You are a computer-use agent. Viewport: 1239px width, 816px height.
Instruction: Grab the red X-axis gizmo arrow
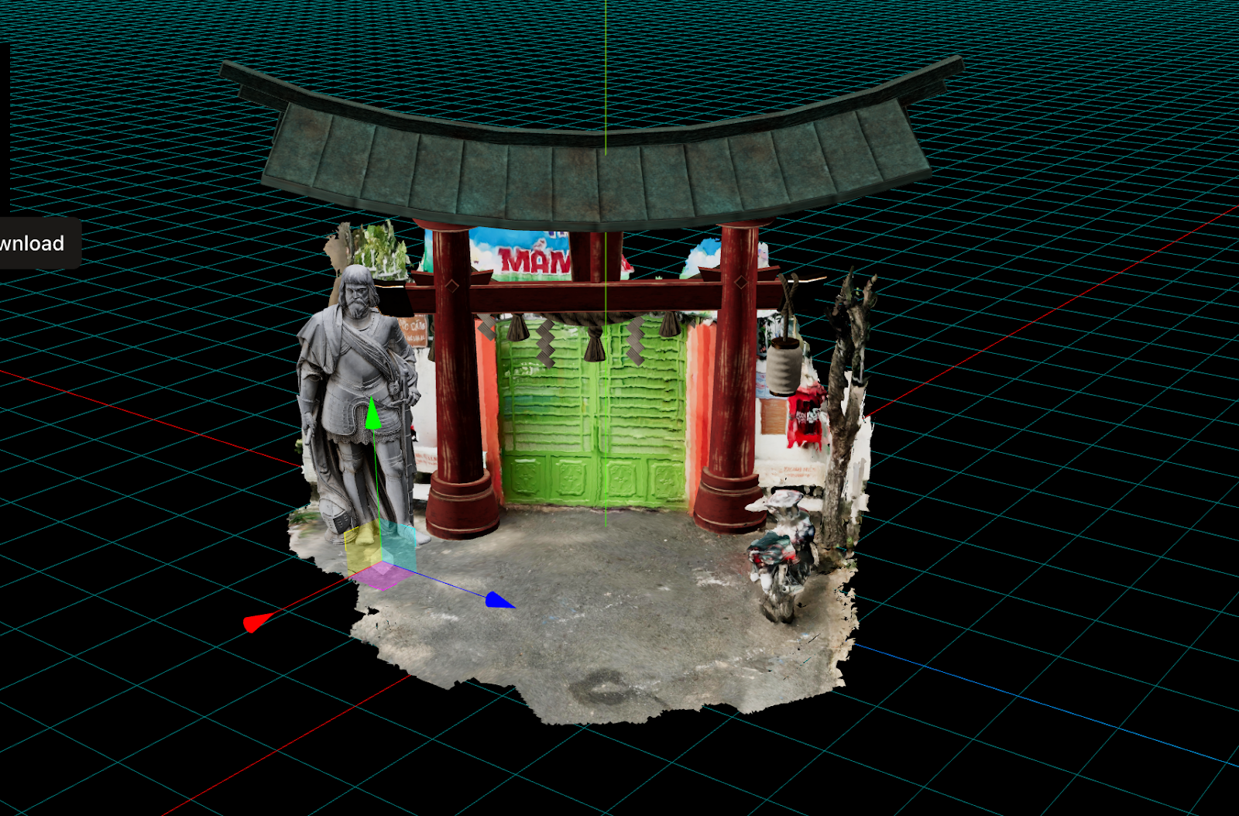coord(254,622)
